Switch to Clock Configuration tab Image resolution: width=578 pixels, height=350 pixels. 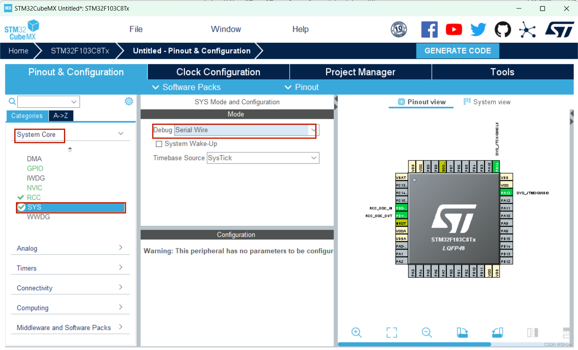pyautogui.click(x=218, y=72)
